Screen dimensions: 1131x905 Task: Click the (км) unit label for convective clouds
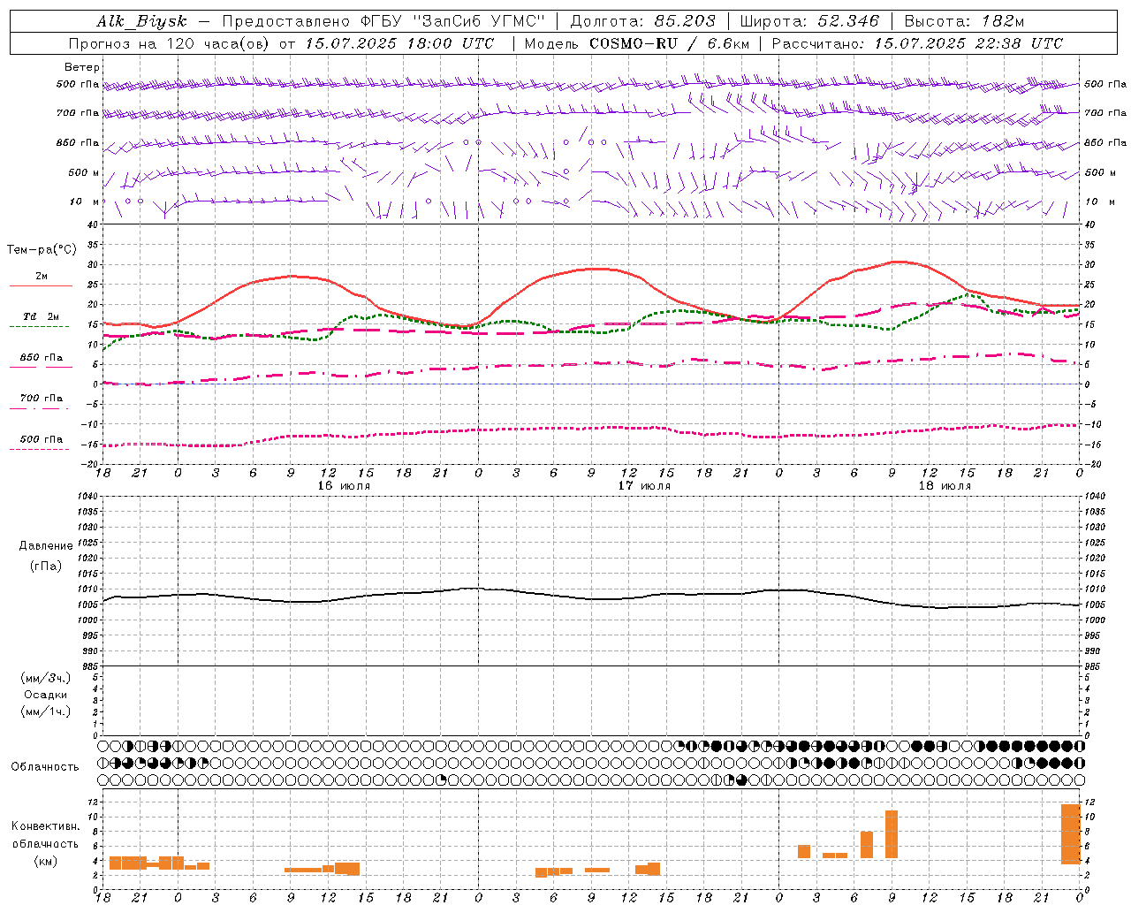pos(45,861)
